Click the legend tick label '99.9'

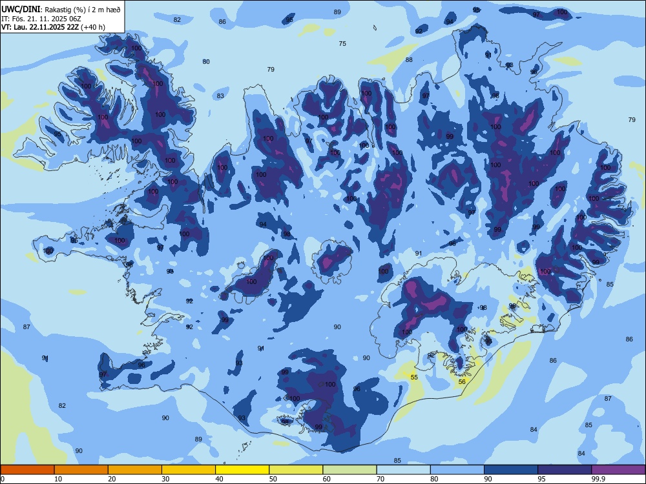[x=598, y=479]
